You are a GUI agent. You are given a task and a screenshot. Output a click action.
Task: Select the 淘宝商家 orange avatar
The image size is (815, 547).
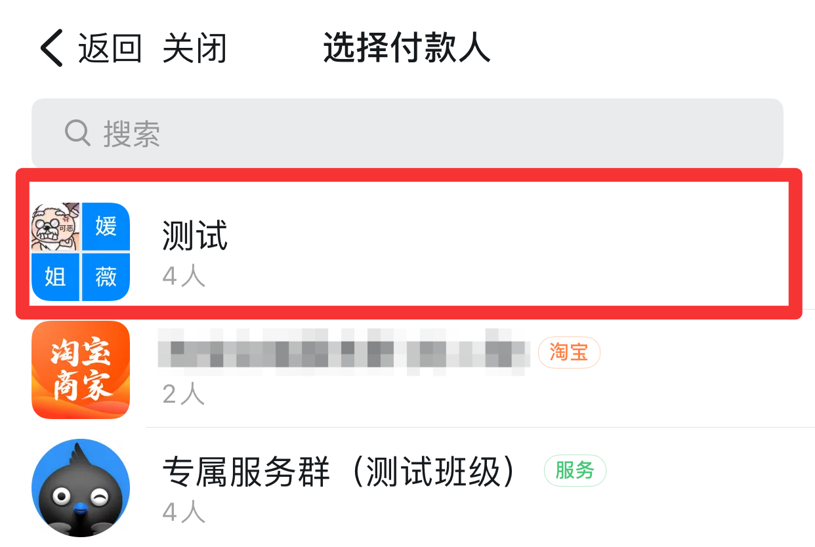click(81, 370)
